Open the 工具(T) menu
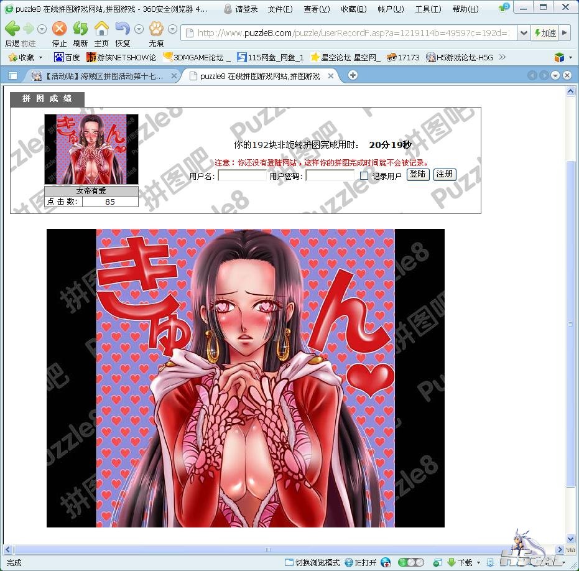 pos(428,9)
